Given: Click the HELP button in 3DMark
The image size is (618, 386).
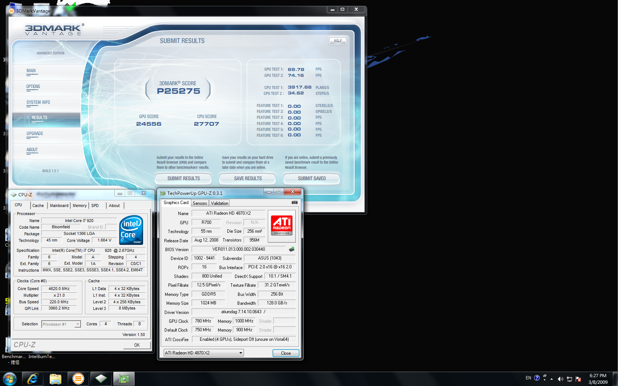Looking at the screenshot, I should (338, 41).
